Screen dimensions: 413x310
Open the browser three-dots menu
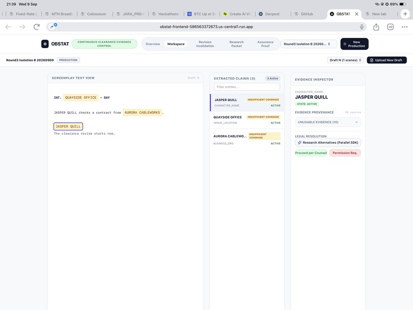click(404, 27)
